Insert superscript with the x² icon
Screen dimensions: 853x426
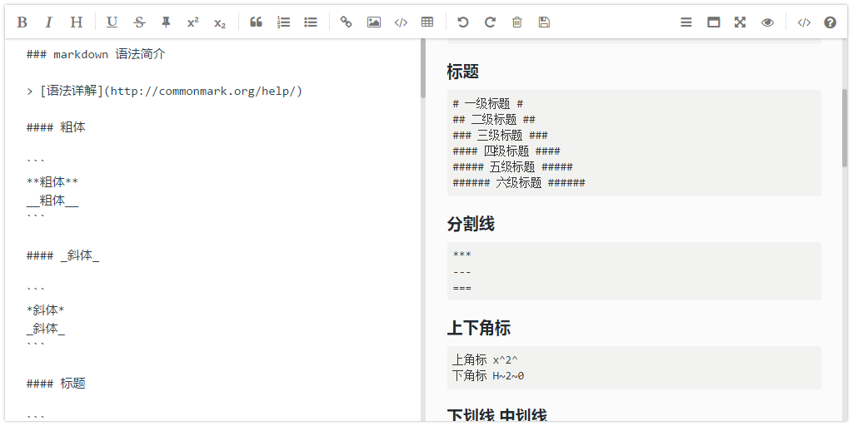click(193, 22)
